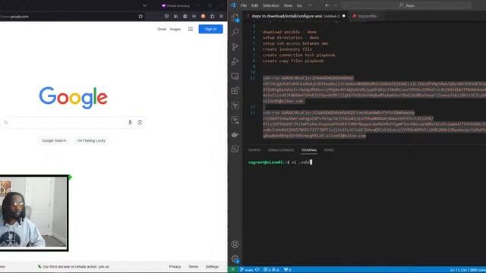Click sync changes icon in status bar

coord(257,270)
